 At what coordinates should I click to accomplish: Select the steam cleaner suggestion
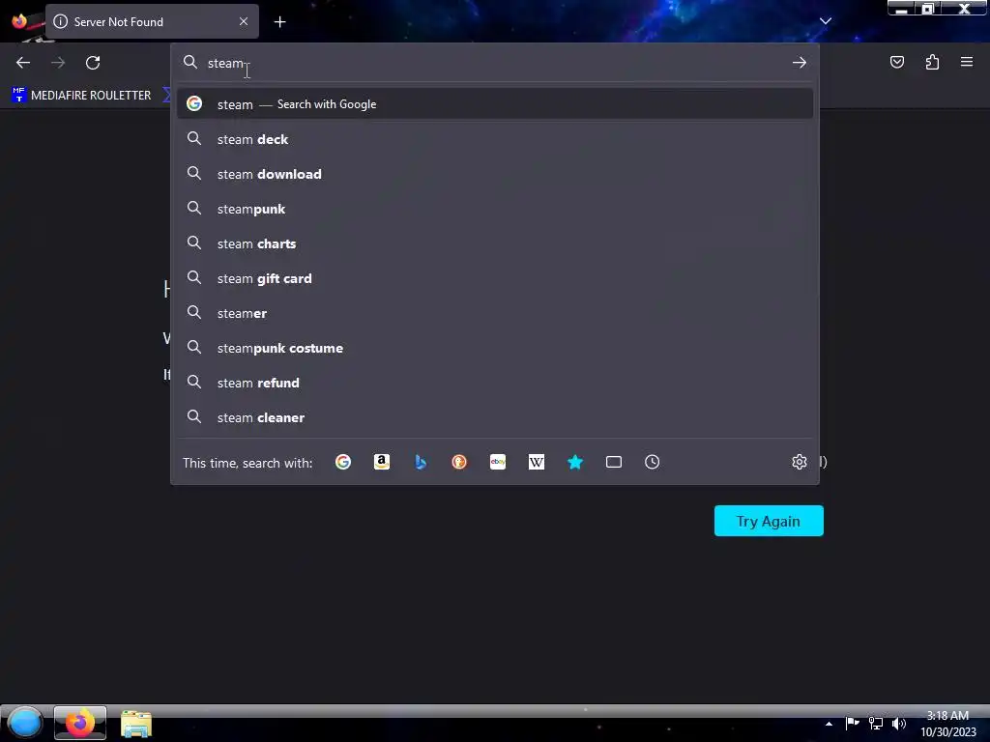point(495,417)
